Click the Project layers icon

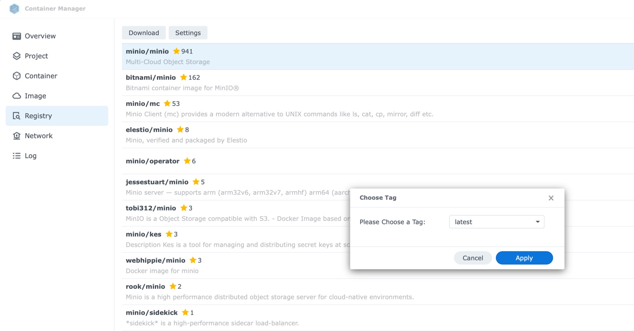click(x=17, y=56)
